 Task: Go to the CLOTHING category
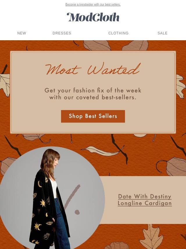[118, 33]
